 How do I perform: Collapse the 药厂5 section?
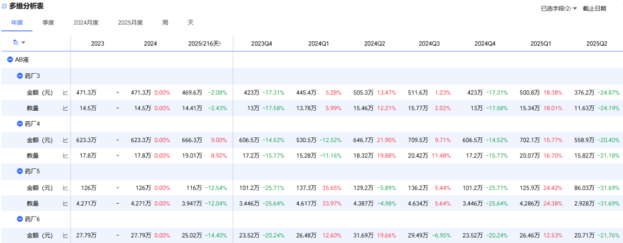coord(20,171)
